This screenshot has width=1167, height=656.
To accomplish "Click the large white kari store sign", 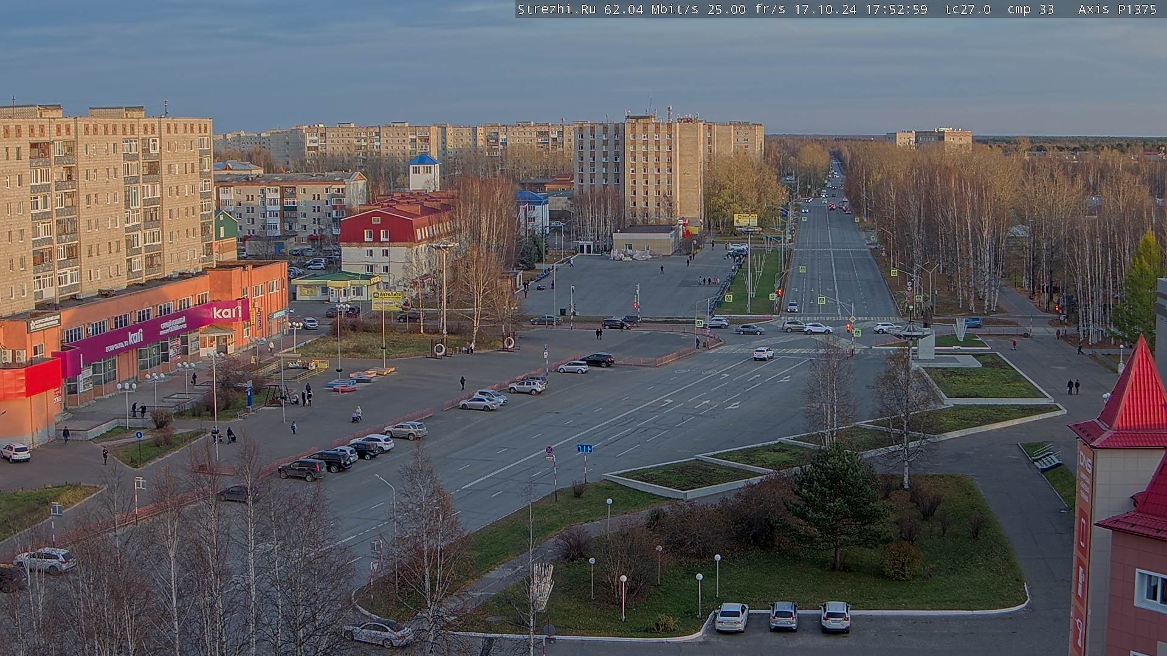I will coord(228,312).
